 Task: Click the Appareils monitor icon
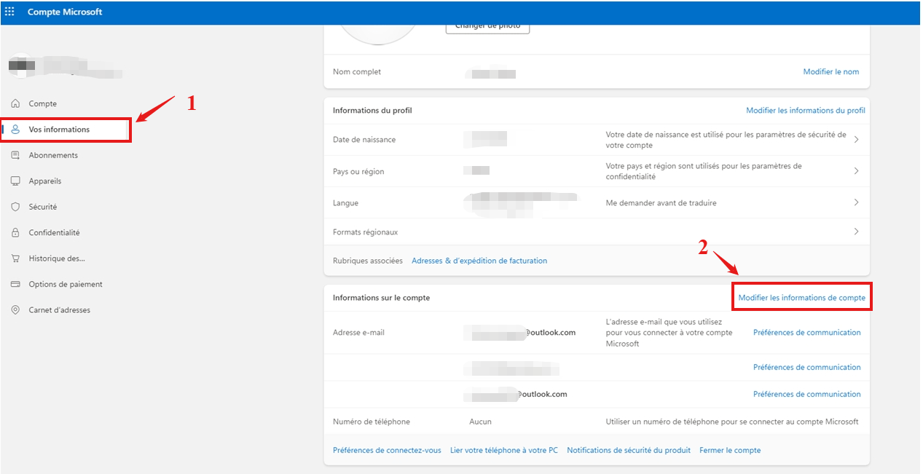15,181
